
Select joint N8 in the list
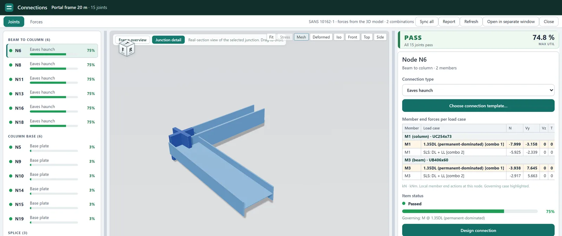52,65
